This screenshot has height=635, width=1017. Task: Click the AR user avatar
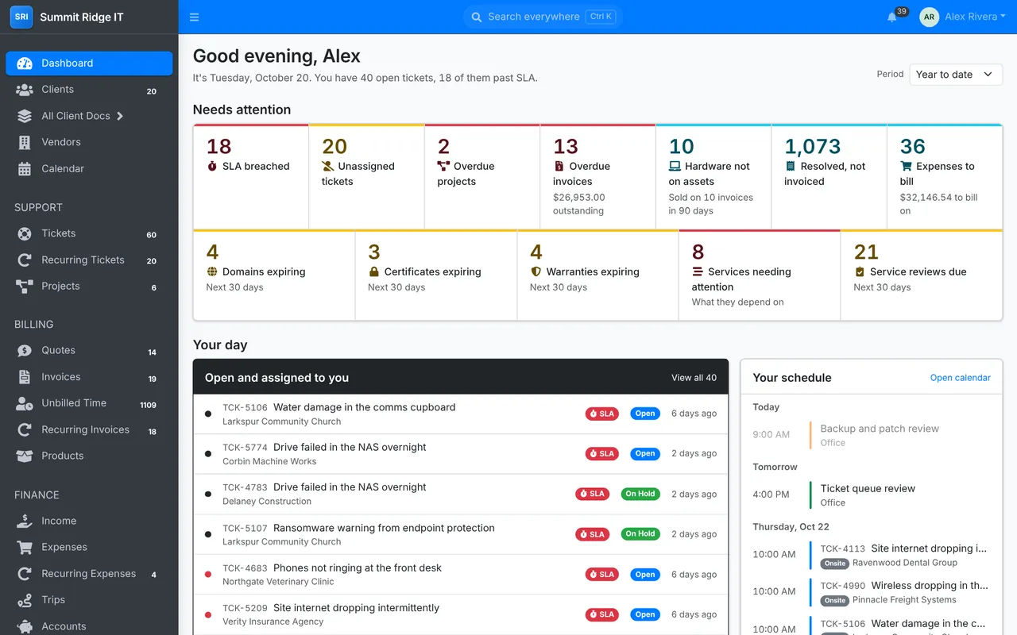[x=929, y=17]
